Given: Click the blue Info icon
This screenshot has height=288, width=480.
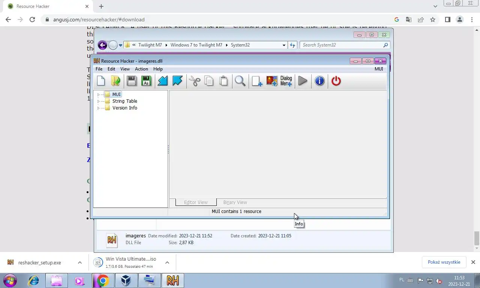Looking at the screenshot, I should point(319,81).
